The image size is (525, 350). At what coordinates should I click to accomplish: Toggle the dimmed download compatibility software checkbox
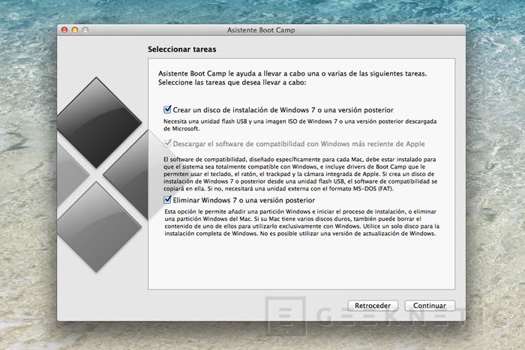point(167,144)
